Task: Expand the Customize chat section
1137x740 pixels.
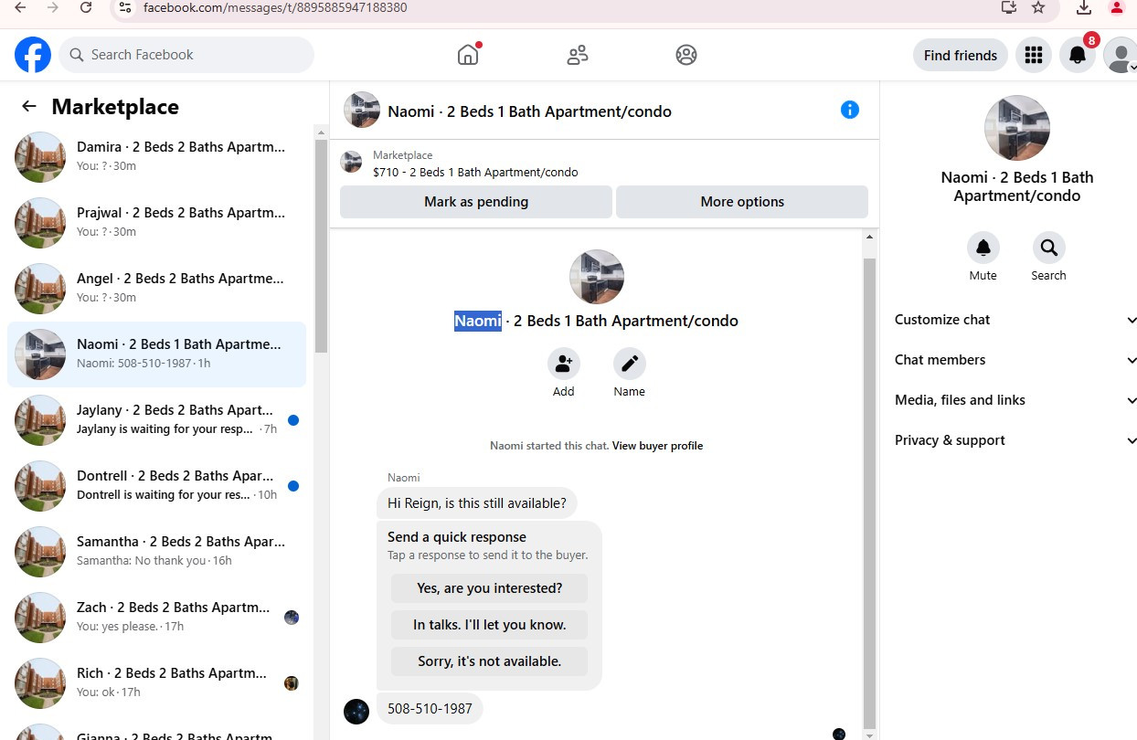Action: pyautogui.click(x=1015, y=320)
